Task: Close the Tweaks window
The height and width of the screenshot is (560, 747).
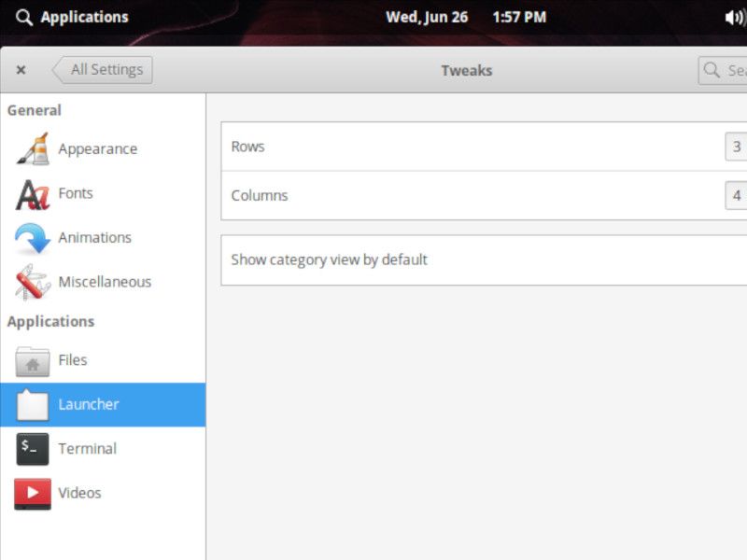Action: pos(21,70)
